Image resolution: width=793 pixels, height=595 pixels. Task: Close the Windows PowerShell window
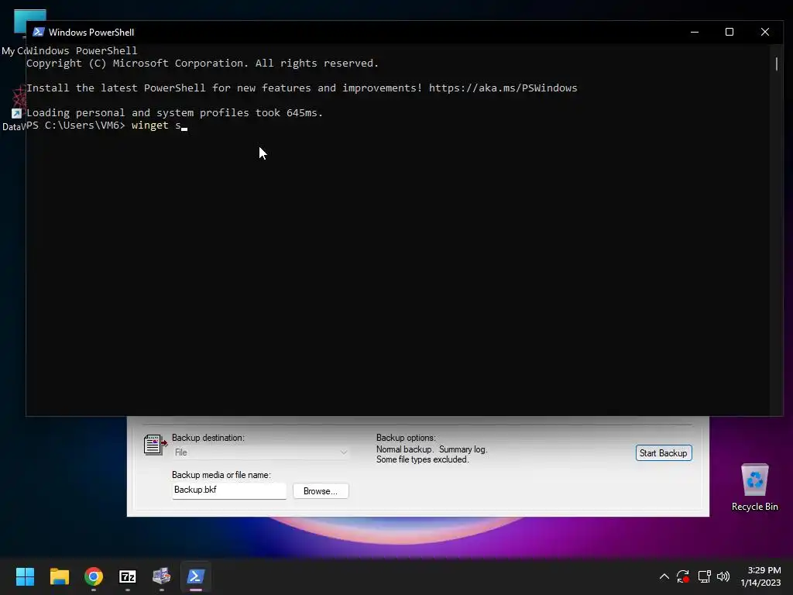[x=764, y=32]
